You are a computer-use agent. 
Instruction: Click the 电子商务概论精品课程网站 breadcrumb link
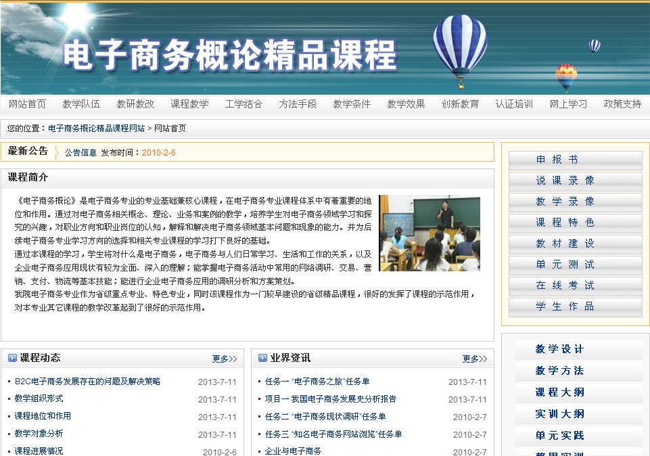point(99,127)
